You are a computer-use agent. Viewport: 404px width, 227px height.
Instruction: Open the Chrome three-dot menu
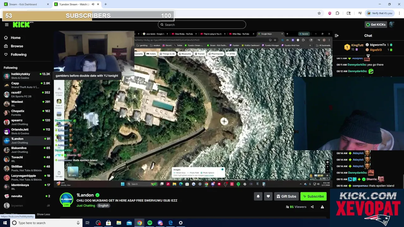coord(399,13)
